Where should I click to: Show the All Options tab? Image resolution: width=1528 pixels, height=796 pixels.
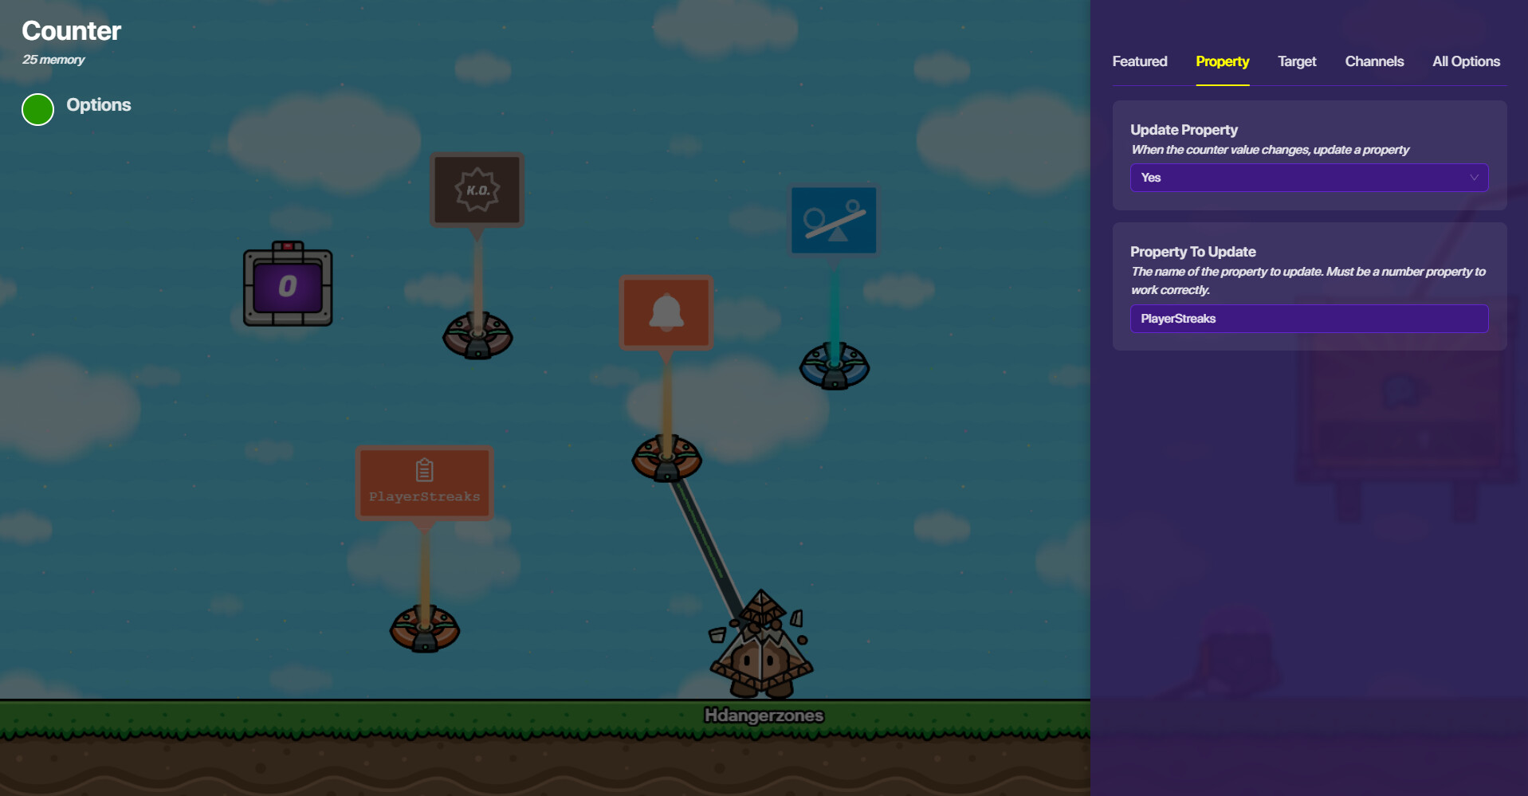click(x=1466, y=61)
